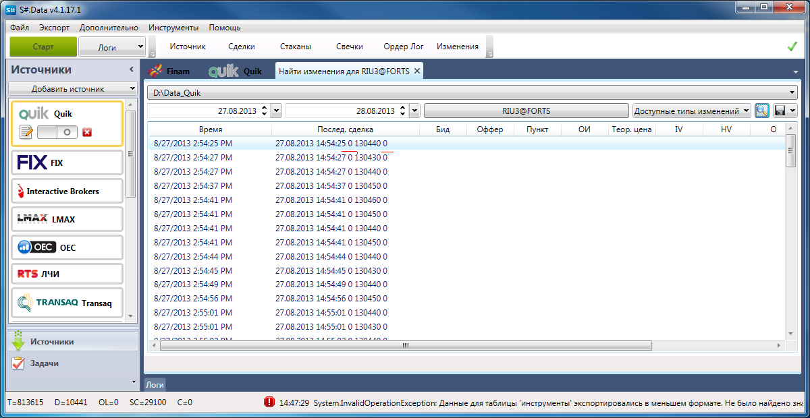Switch to the Finam tab
810x418 pixels.
coord(170,71)
